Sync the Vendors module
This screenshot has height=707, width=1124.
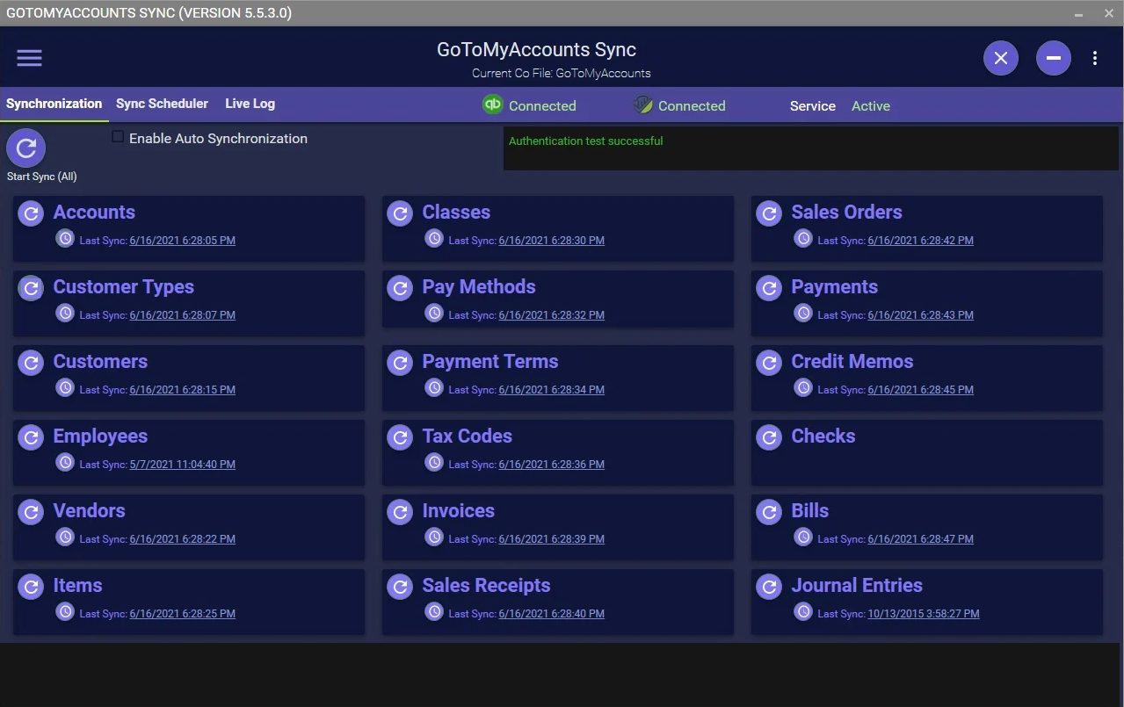tap(31, 512)
